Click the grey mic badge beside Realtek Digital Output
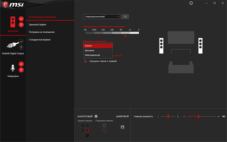 point(21,47)
